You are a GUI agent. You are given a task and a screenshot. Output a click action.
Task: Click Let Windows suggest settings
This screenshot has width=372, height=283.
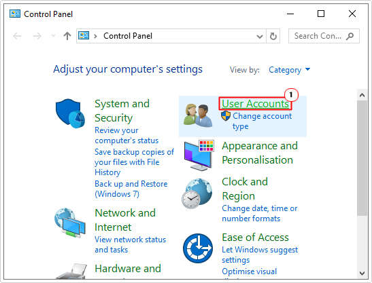pos(260,254)
